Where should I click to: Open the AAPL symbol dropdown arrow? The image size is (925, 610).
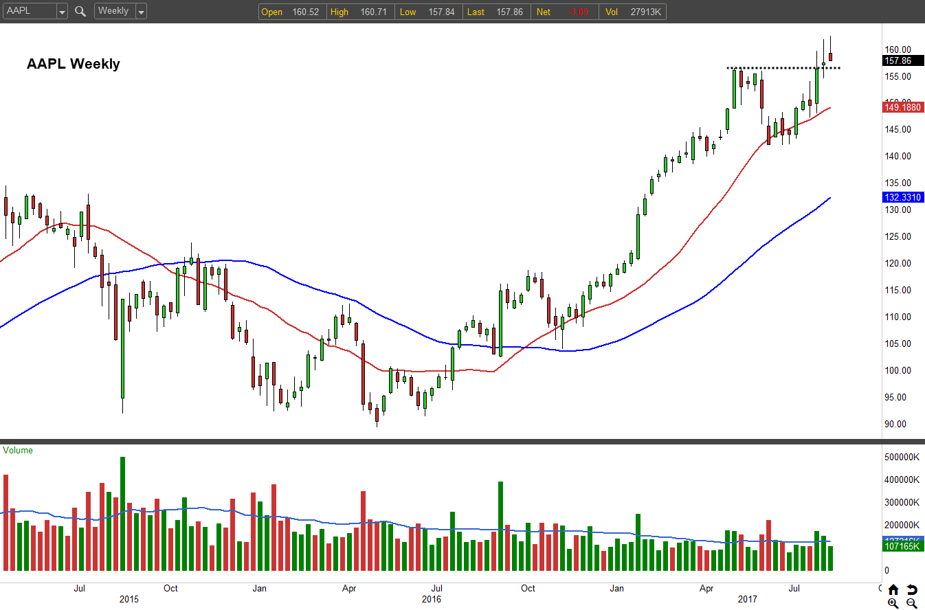pyautogui.click(x=62, y=12)
